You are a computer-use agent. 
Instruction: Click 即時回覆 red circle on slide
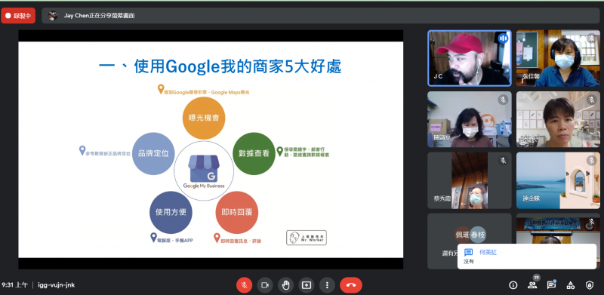[x=236, y=213]
